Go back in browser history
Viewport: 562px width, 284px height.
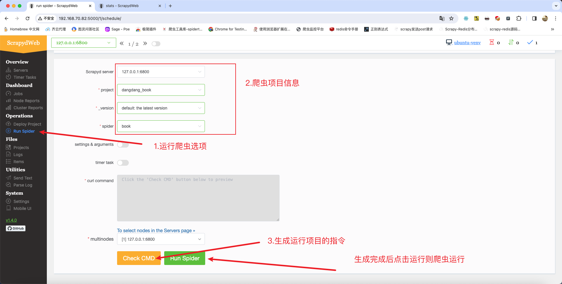point(6,18)
